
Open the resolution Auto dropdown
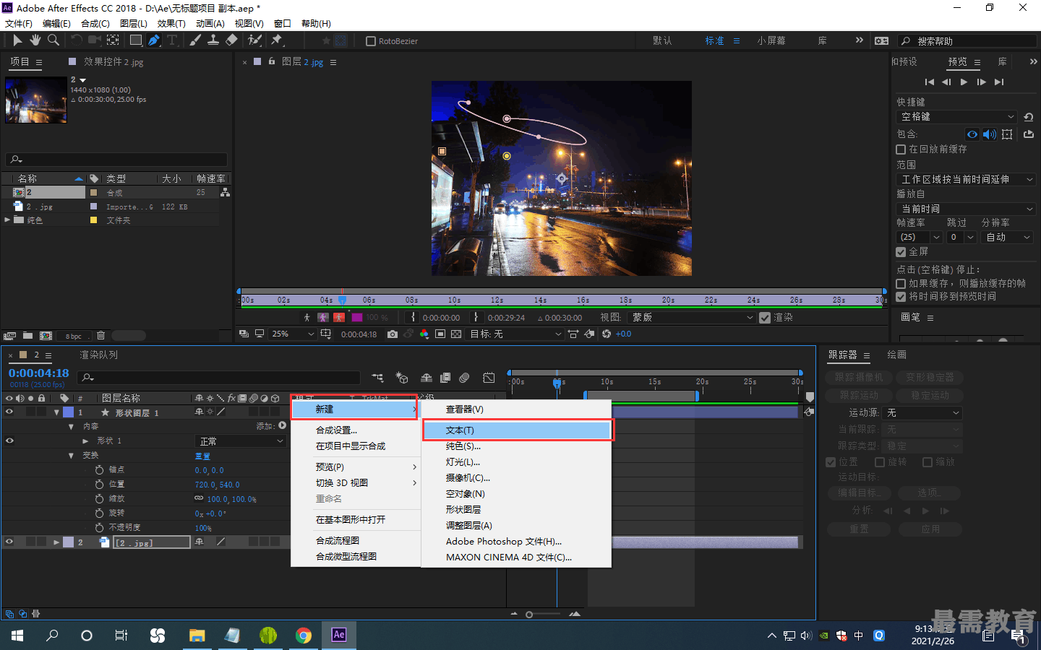tap(1008, 238)
